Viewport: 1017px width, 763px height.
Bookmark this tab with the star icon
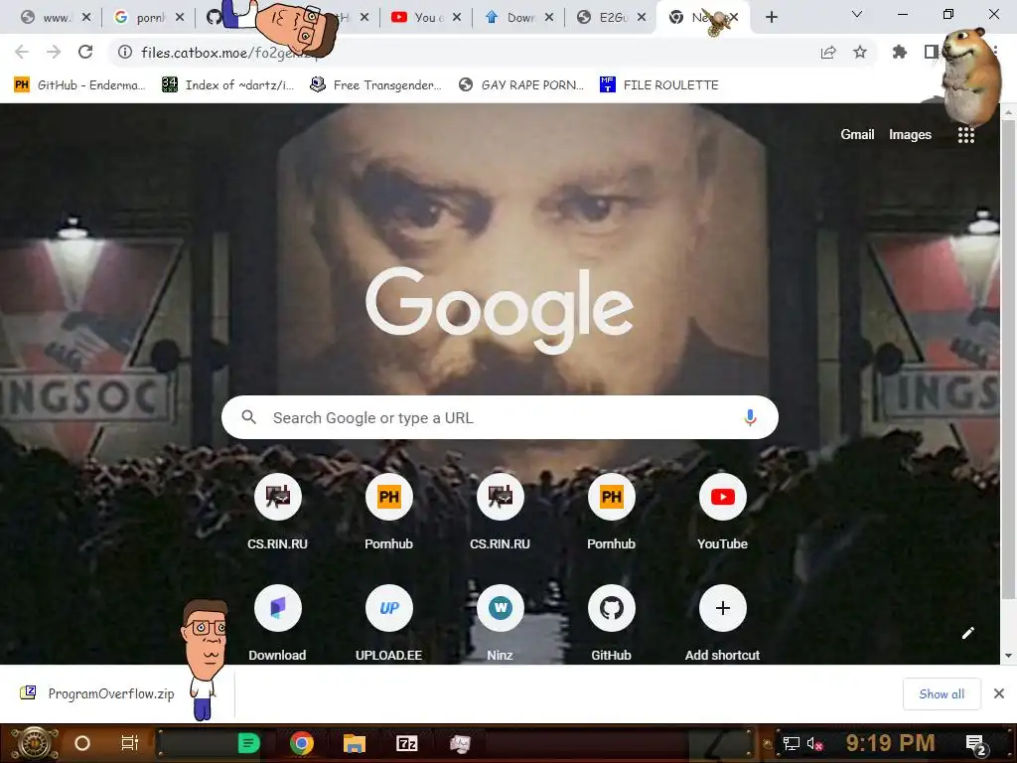coord(860,52)
